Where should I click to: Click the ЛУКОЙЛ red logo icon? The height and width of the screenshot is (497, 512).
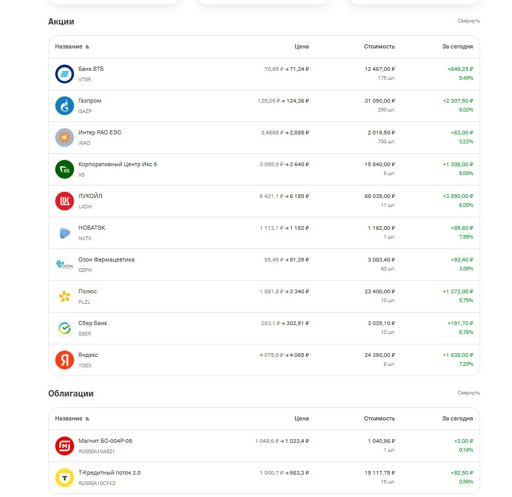65,201
